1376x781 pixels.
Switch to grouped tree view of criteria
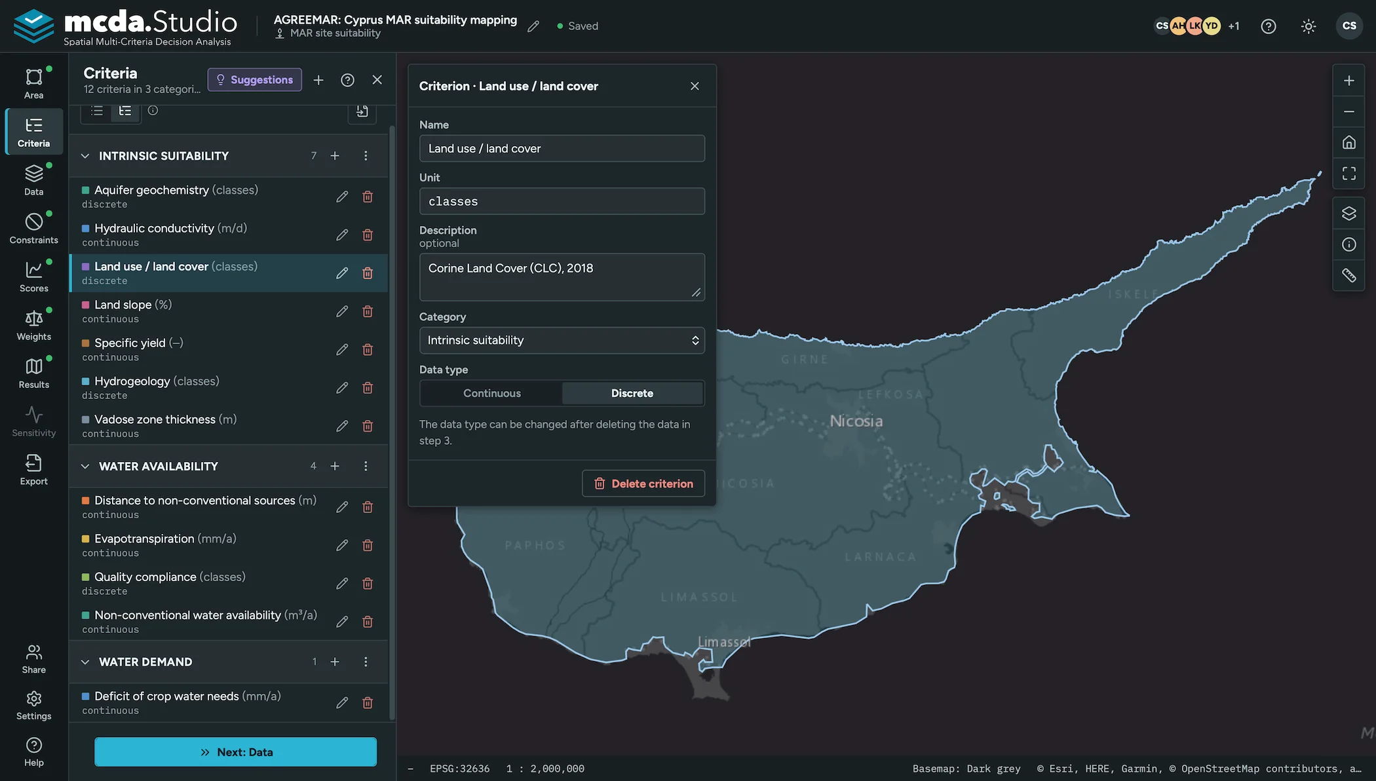[125, 111]
